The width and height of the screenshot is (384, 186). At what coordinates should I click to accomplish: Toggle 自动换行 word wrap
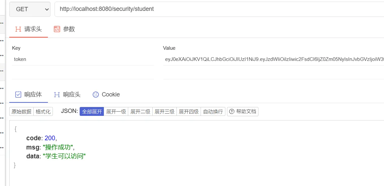point(213,112)
